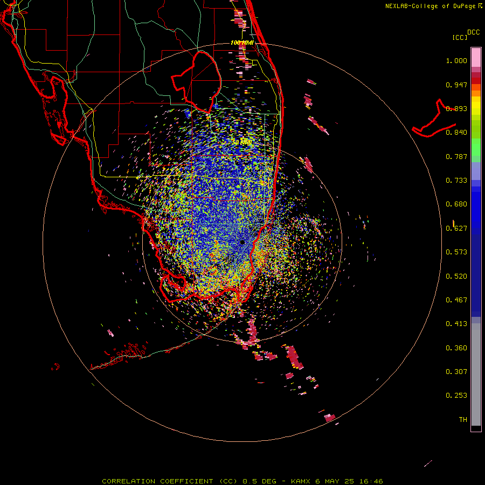The width and height of the screenshot is (485, 485).
Task: Select the 0.573 legend value
Action: tap(456, 252)
